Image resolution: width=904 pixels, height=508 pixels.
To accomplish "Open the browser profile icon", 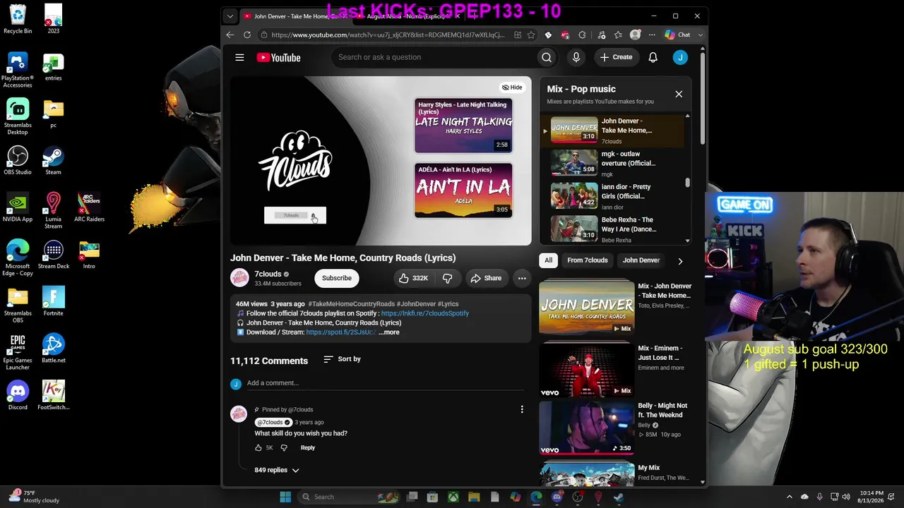I will pos(635,35).
